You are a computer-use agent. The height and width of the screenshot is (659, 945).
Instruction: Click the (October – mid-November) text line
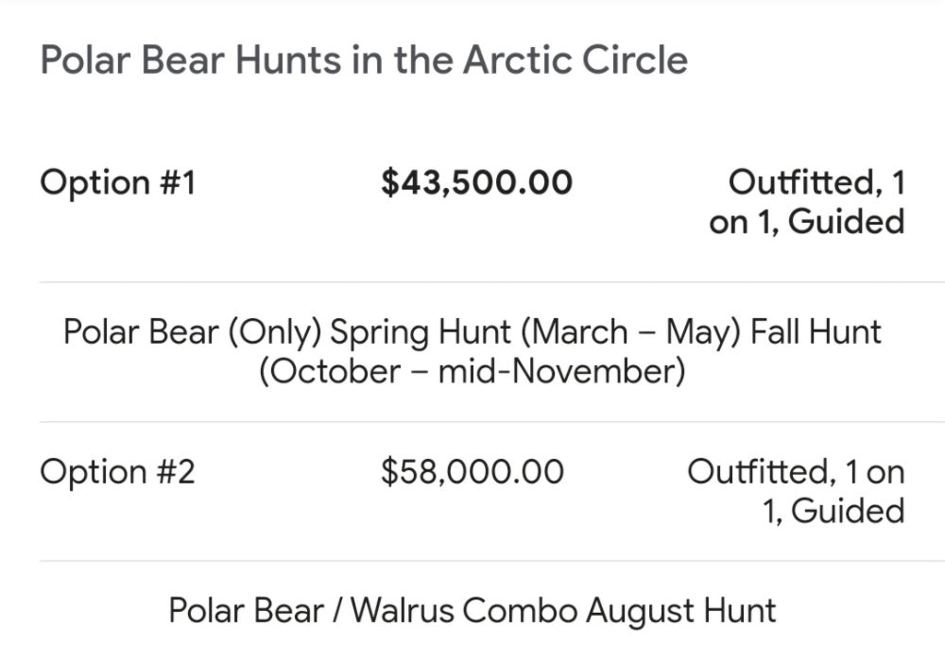(x=472, y=372)
